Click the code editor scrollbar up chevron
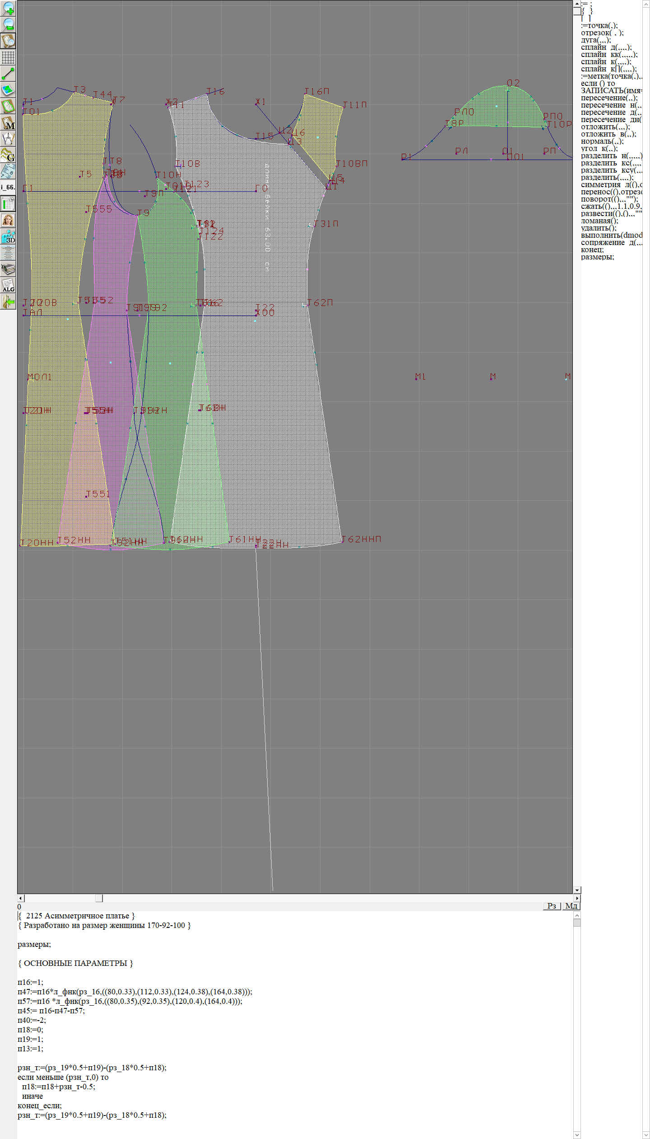 pyautogui.click(x=577, y=915)
